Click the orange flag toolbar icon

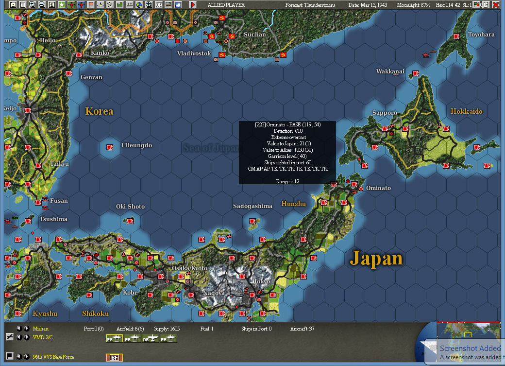[92, 4]
